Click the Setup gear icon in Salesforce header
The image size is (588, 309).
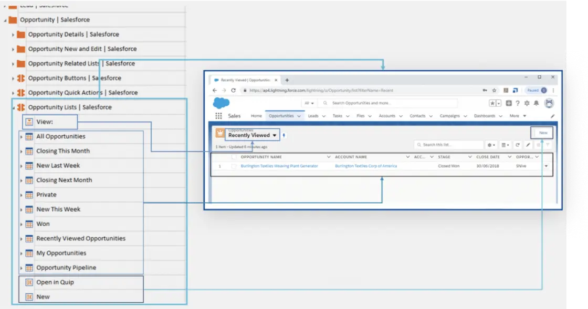point(527,103)
